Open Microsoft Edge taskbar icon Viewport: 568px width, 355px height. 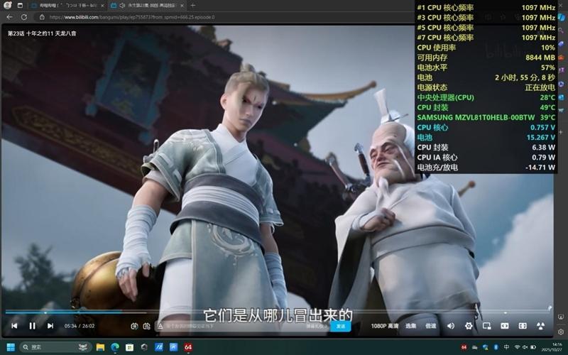click(x=115, y=347)
